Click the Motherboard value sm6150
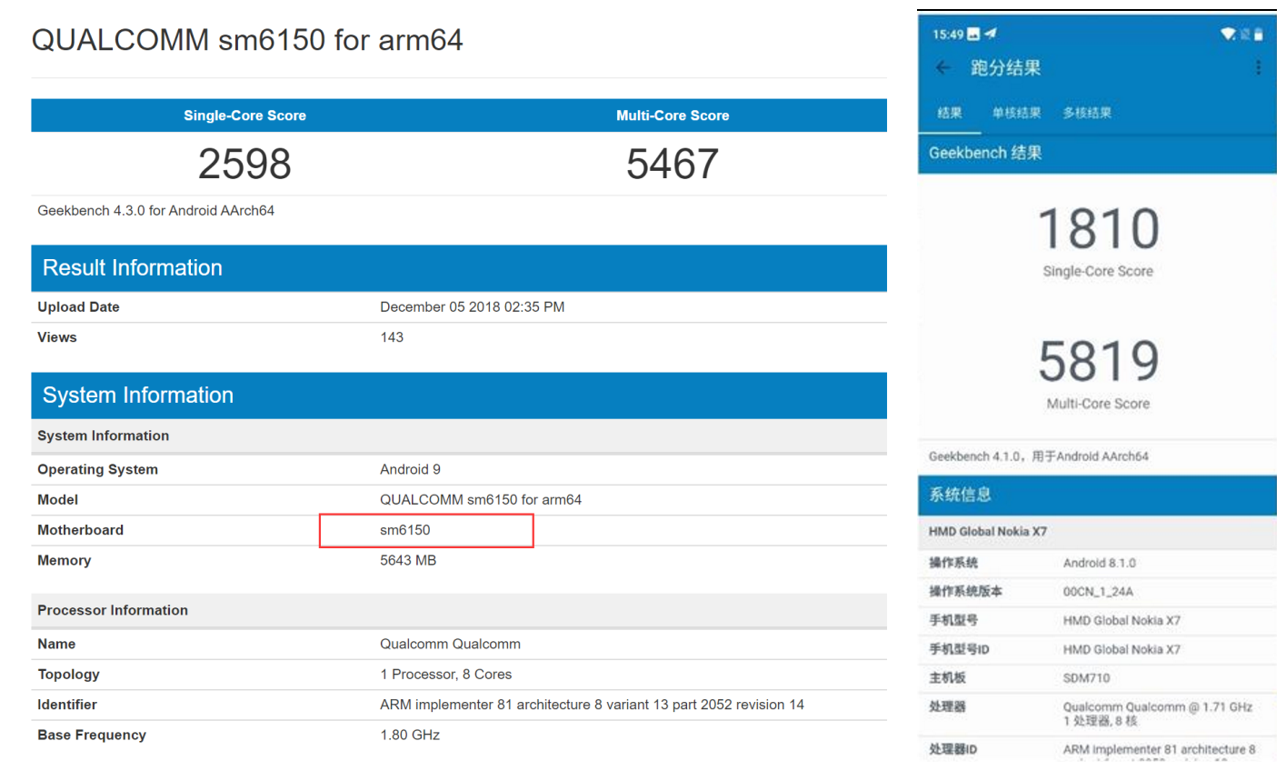The image size is (1286, 771). click(x=405, y=530)
